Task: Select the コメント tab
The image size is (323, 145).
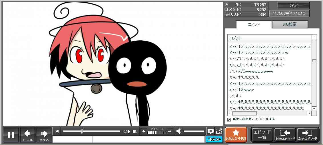Action: (254, 24)
